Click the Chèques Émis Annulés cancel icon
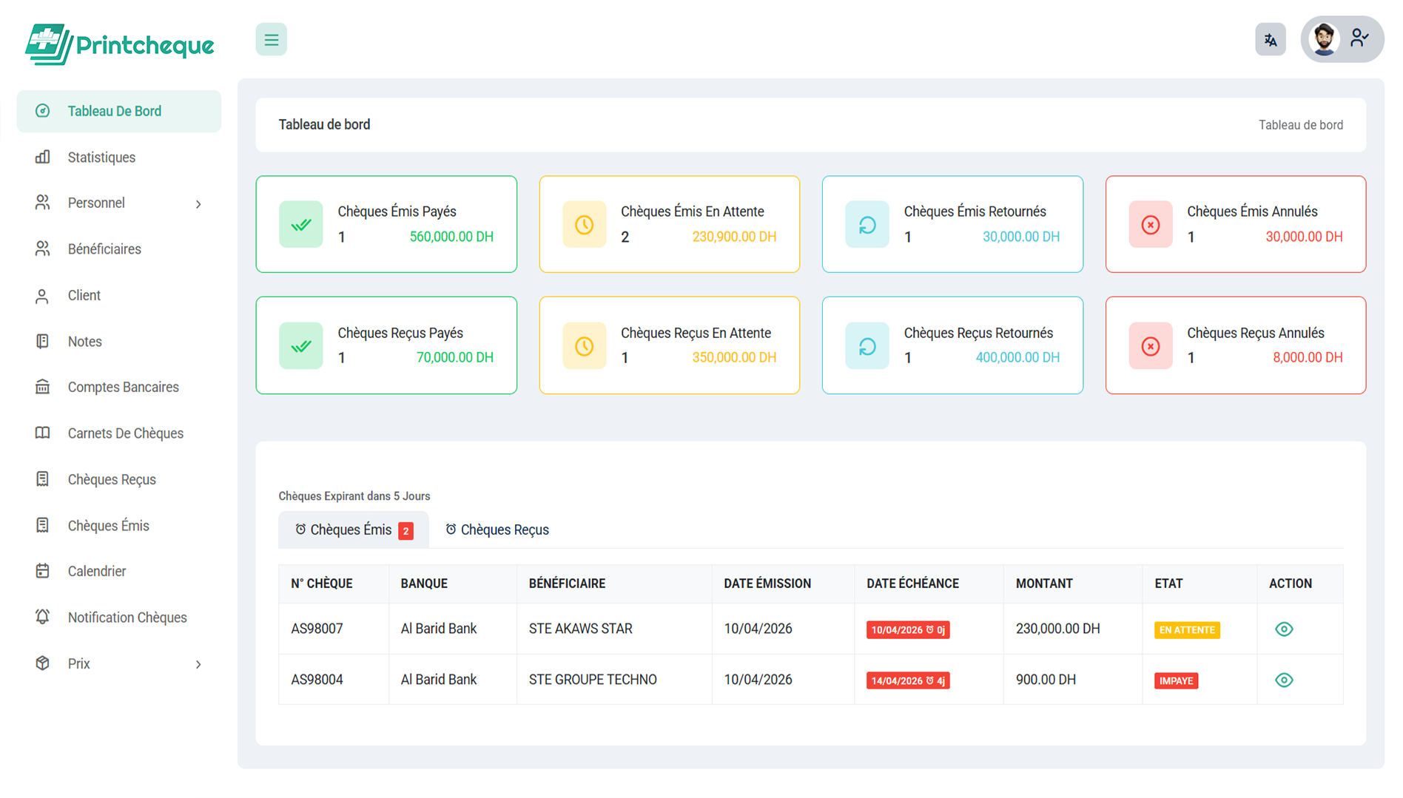Viewport: 1403px width, 798px height. 1150,225
